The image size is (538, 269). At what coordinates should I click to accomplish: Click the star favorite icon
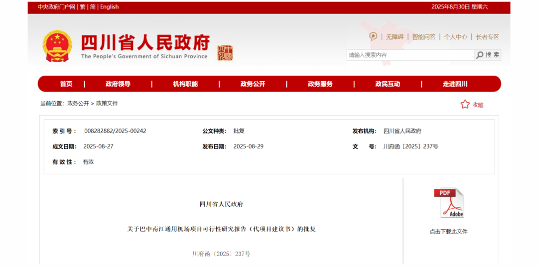tap(465, 104)
